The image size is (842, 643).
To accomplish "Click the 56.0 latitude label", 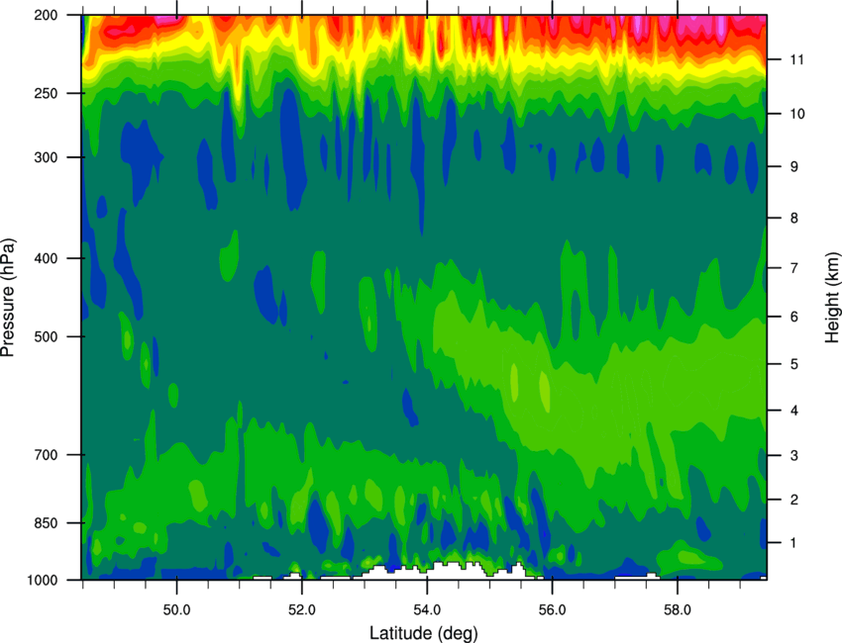I will [x=553, y=610].
